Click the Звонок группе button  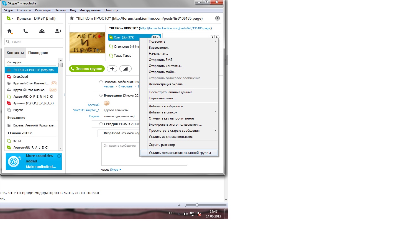point(87,69)
